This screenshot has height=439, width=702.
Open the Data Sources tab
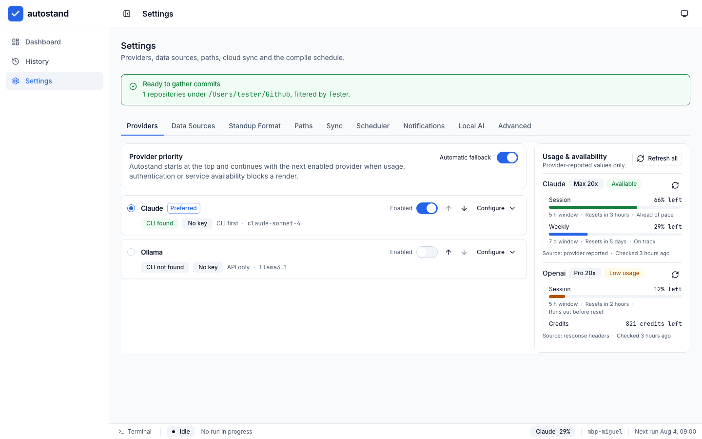click(x=193, y=126)
